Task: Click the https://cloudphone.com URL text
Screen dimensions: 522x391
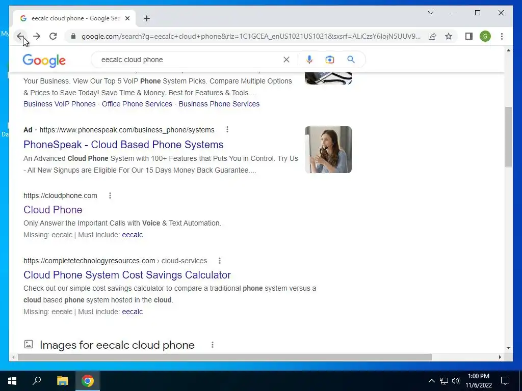Action: click(60, 195)
